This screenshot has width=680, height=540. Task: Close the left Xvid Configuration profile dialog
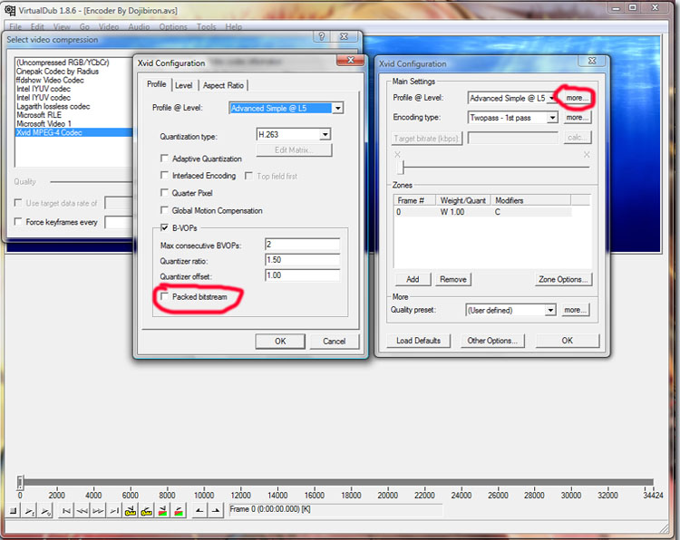click(x=350, y=60)
